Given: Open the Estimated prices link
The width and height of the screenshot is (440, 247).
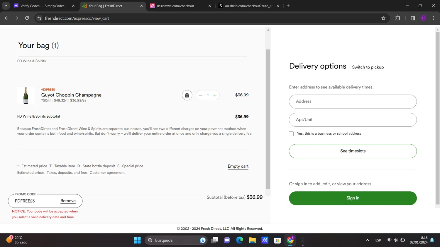Looking at the screenshot, I should [31, 173].
